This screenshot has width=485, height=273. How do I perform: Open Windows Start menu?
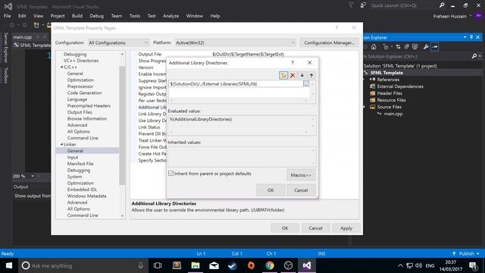9,265
